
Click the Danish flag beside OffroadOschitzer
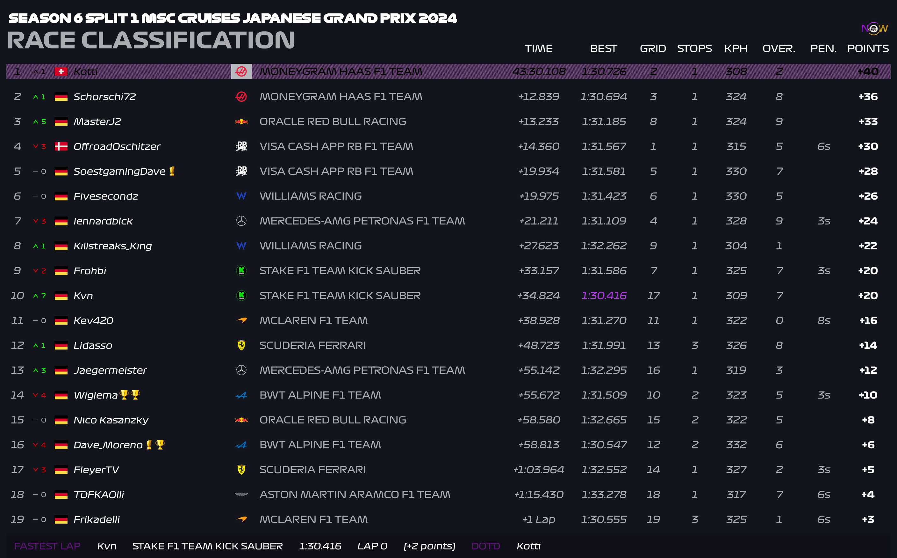(x=61, y=146)
